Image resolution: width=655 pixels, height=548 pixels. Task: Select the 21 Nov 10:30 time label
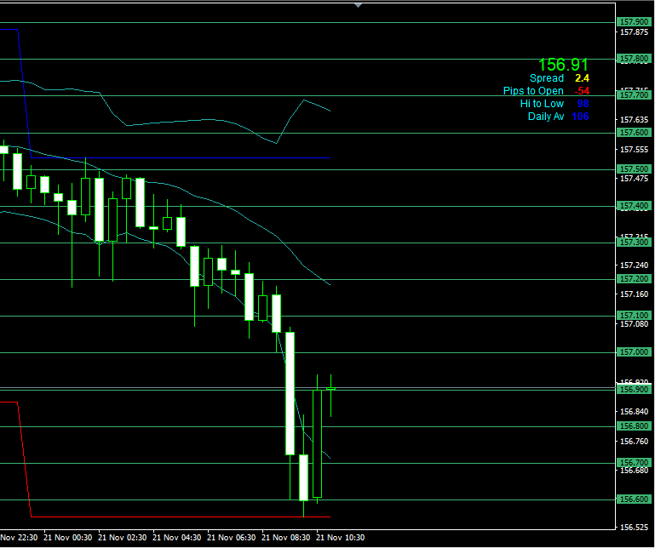[342, 538]
